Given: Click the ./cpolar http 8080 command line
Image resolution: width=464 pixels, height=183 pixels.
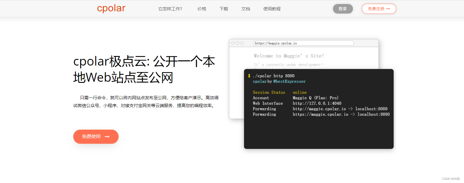Looking at the screenshot, I should [274, 76].
